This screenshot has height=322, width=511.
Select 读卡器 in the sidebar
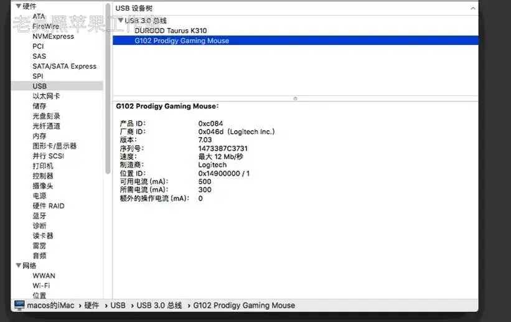(x=43, y=236)
